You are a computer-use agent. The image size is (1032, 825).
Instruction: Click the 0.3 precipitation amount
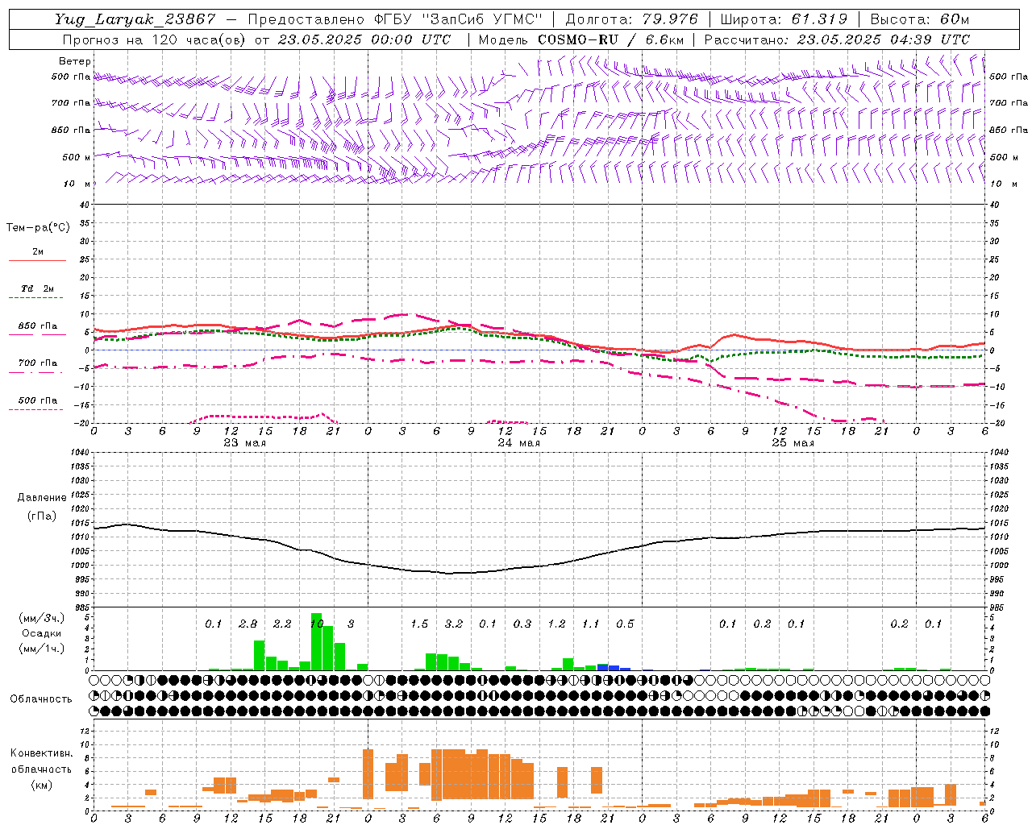[x=522, y=624]
